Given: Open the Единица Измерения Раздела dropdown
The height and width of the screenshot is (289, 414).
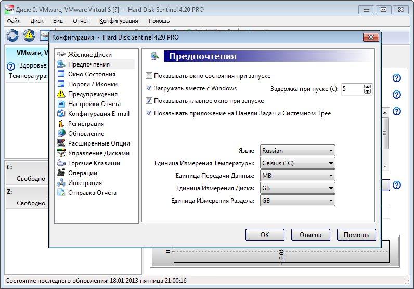Looking at the screenshot, I should pyautogui.click(x=297, y=201).
